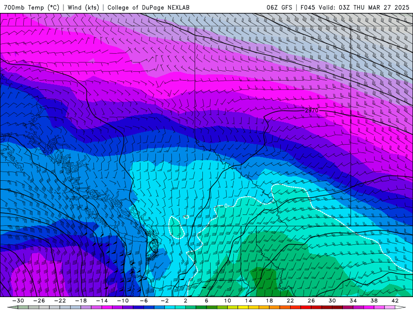
Task: Click the "-2" colorbar tick label
Action: (x=165, y=301)
